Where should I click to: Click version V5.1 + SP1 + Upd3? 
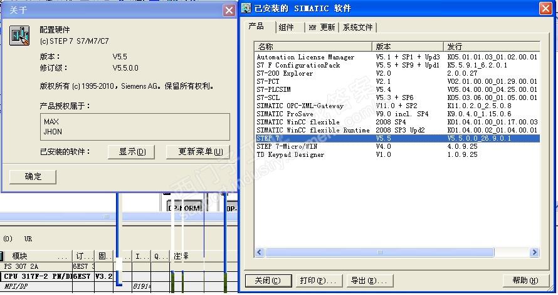point(408,57)
